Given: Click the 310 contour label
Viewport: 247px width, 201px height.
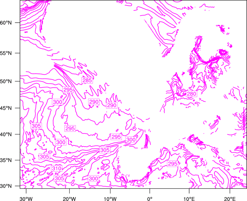Looking at the screenshot, I should pos(57,169).
